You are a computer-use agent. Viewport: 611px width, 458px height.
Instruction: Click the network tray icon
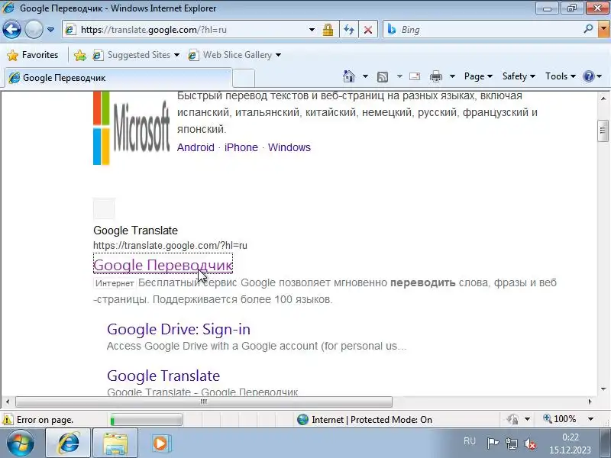pyautogui.click(x=511, y=443)
